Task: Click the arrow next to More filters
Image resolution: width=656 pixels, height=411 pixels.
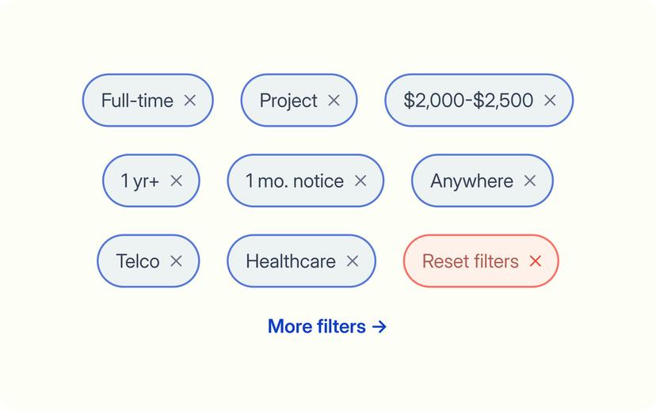Action: [x=379, y=326]
